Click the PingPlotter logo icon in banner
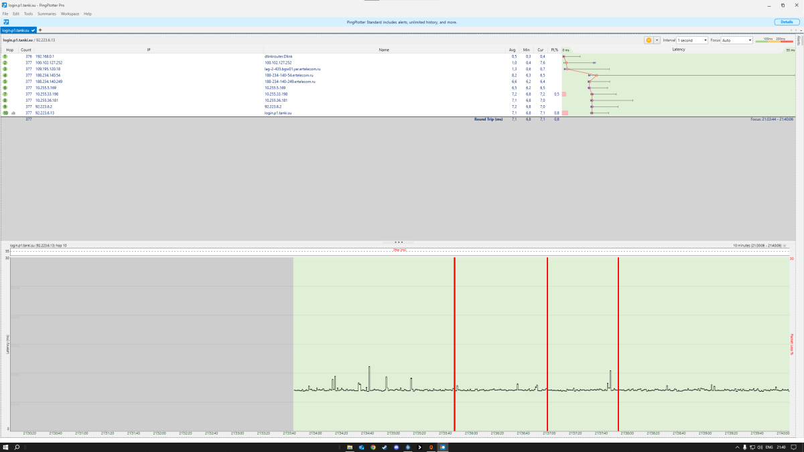Screen dimensions: 804x452 point(6,22)
